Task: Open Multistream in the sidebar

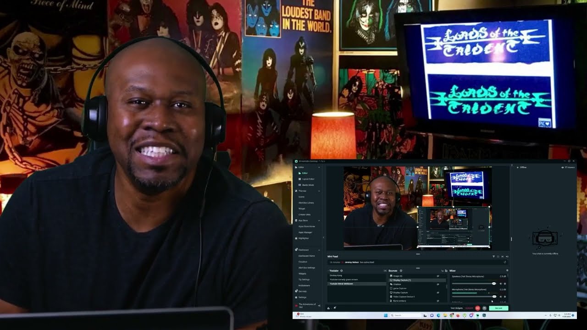Action: coord(304,286)
